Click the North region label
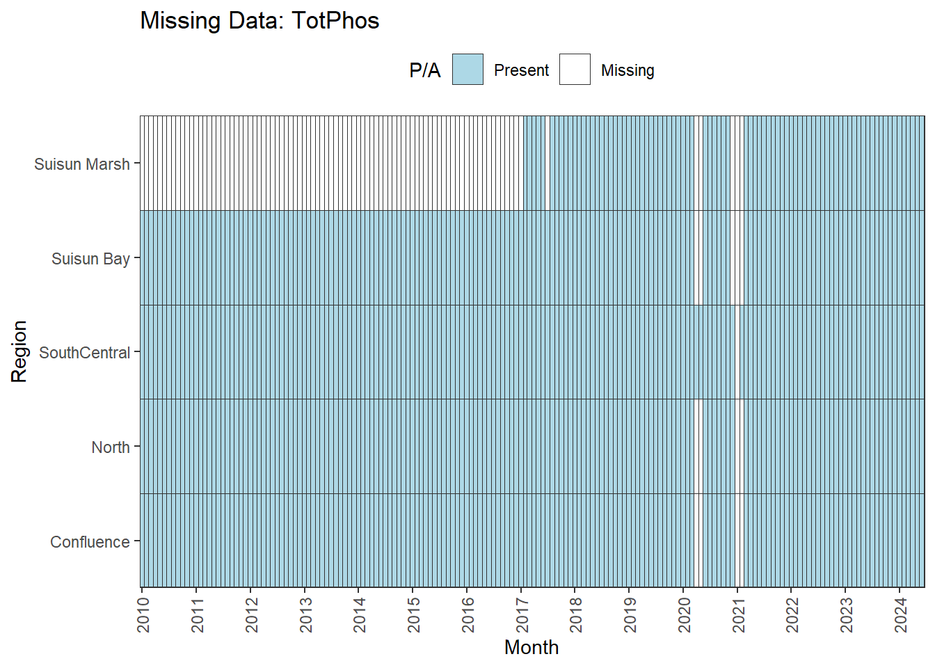The width and height of the screenshot is (935, 668). [x=111, y=447]
